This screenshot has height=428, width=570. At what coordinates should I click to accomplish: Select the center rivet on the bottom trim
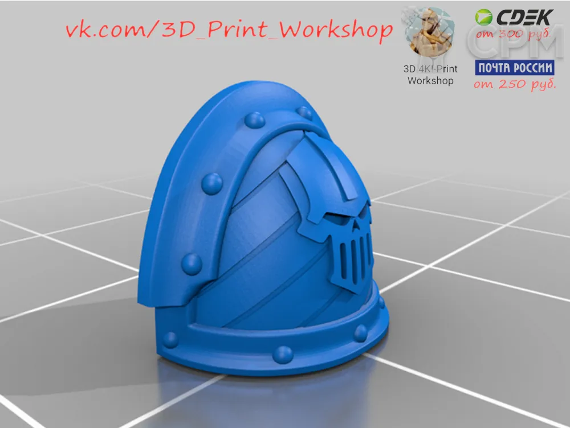pyautogui.click(x=282, y=354)
